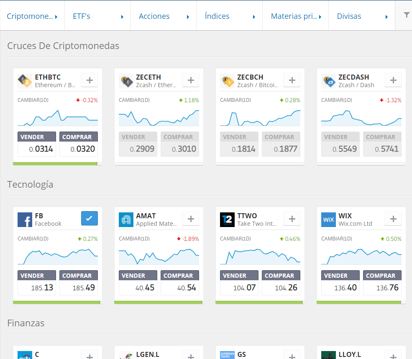This screenshot has height=359, width=412.
Task: Add LGEN.L to watchlist with plus icon
Action: [x=191, y=355]
